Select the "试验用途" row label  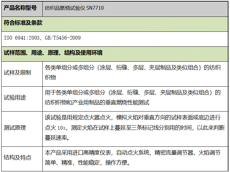(x=15, y=98)
